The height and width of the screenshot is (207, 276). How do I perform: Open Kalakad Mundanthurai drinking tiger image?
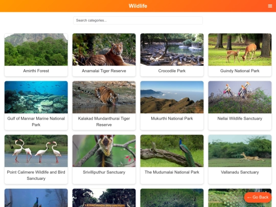point(104,97)
